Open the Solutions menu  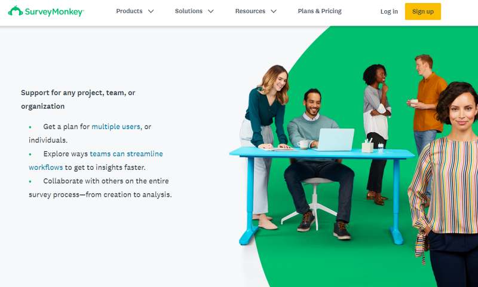[188, 11]
